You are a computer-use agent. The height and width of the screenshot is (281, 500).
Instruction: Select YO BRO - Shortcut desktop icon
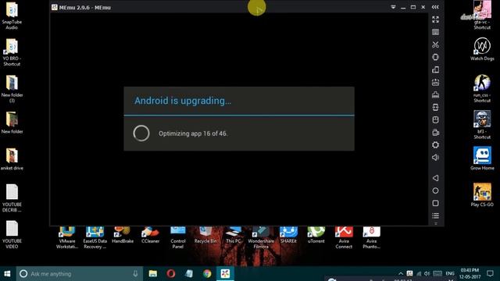12,52
